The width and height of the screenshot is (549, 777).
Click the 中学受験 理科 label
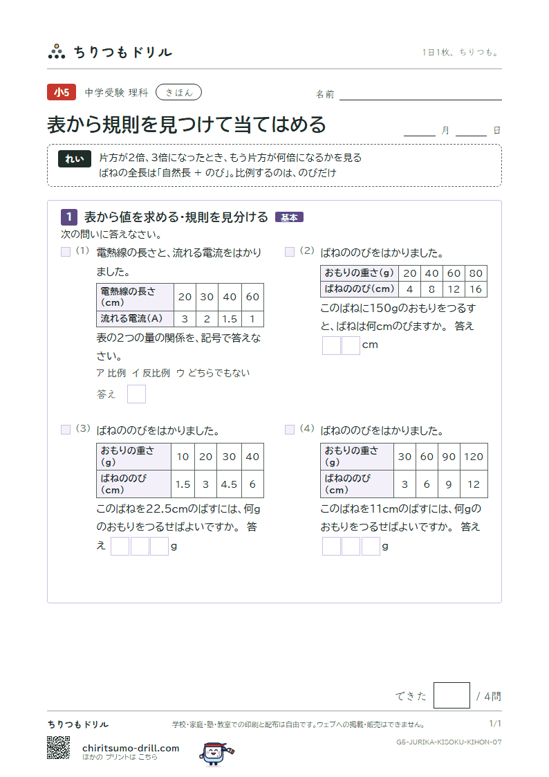click(x=116, y=93)
